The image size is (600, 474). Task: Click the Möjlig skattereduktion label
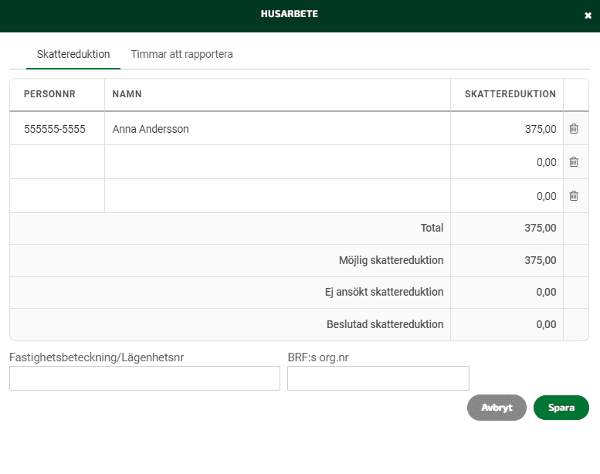pos(391,260)
